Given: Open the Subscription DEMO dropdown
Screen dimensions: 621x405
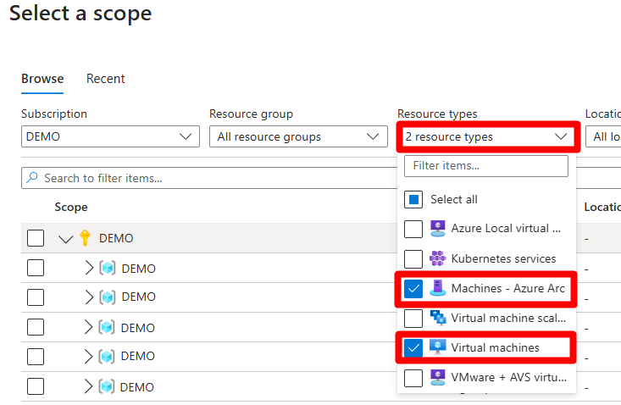Looking at the screenshot, I should 110,136.
